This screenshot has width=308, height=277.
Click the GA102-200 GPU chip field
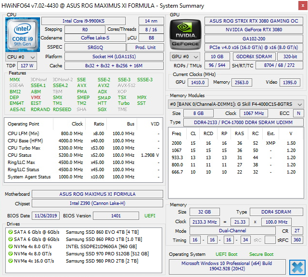254,38
